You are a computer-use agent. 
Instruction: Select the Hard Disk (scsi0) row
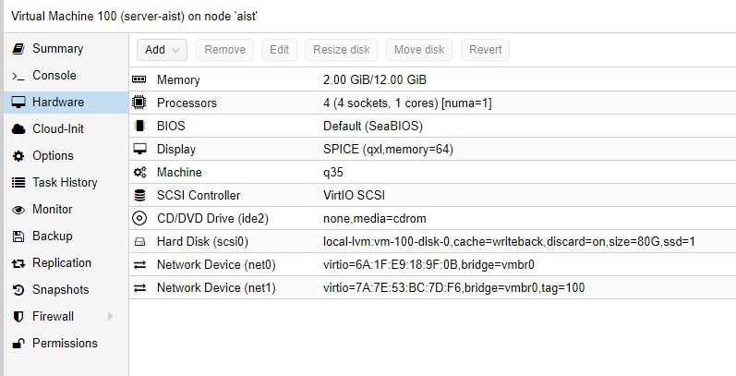point(432,242)
